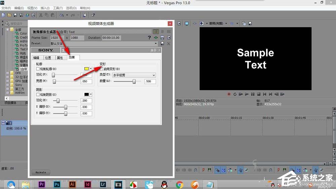336x189 pixels.
Task: Enable the 绘制轮廓 outline checkbox
Action: coord(38,69)
